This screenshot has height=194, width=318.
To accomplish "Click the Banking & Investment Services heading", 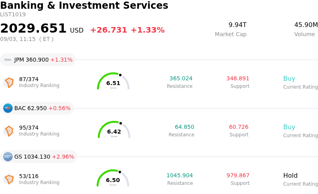I will 84,5.
